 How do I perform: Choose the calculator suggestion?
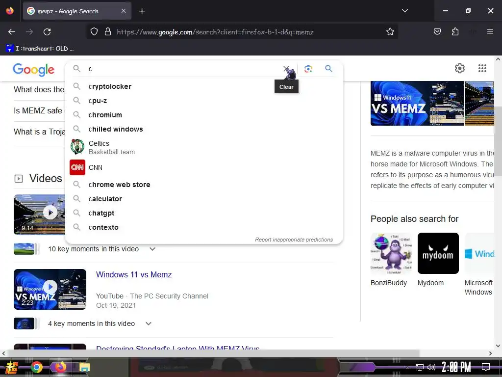coord(203,199)
